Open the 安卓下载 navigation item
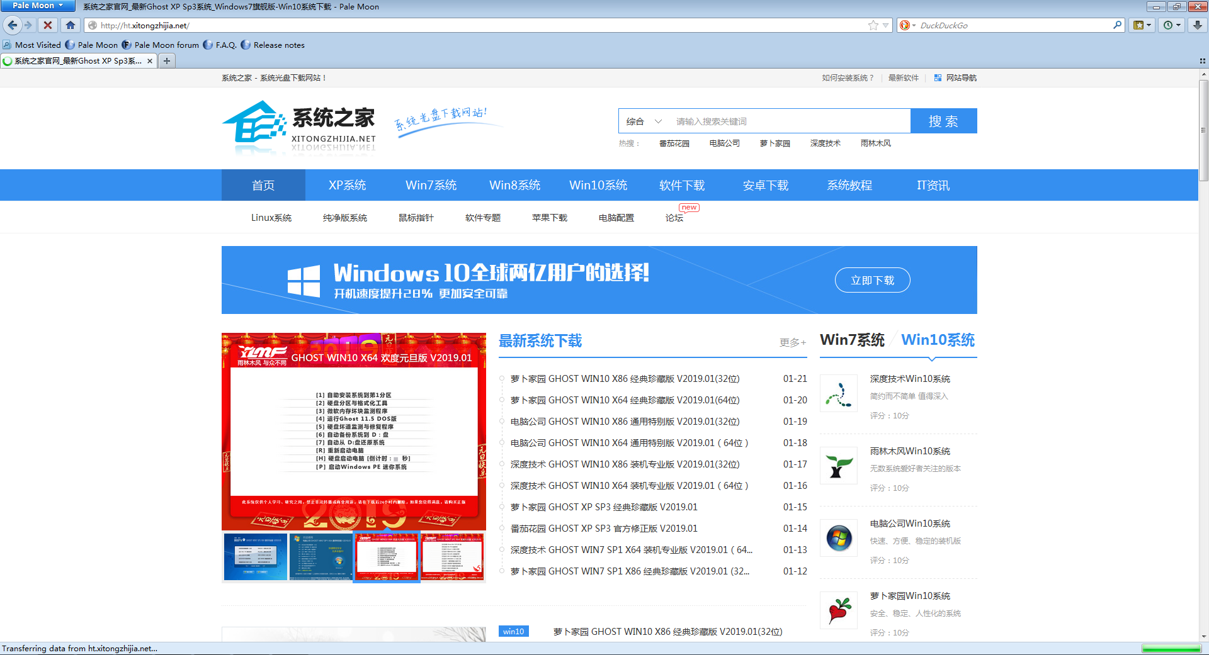Image resolution: width=1209 pixels, height=655 pixels. click(x=766, y=185)
